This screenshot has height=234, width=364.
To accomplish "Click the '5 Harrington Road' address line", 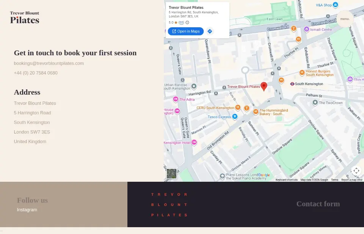I will pos(33,113).
